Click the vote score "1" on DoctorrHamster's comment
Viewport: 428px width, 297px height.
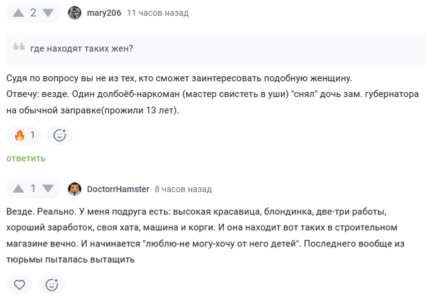pyautogui.click(x=33, y=189)
